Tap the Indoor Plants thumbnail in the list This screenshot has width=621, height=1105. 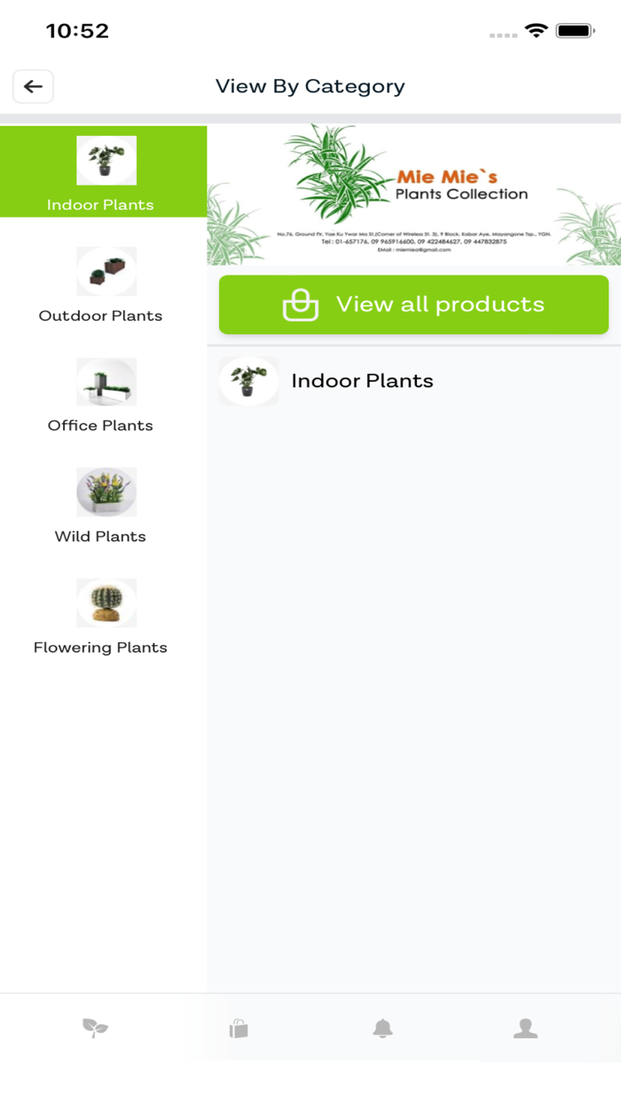[x=248, y=380]
